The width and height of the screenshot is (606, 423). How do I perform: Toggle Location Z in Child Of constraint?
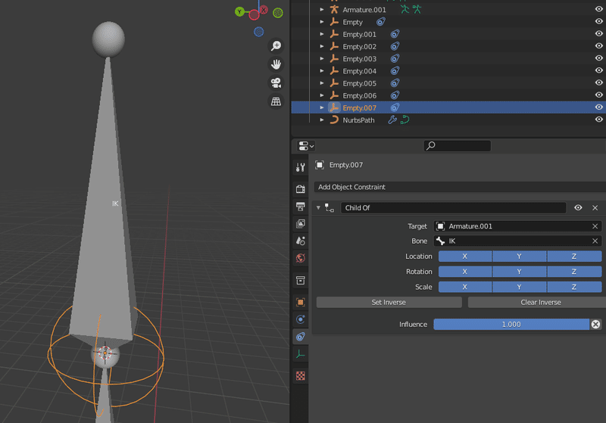click(574, 257)
